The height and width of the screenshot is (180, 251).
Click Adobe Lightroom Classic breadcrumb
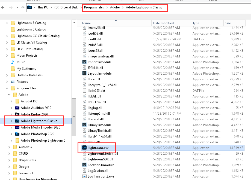[x=144, y=7]
